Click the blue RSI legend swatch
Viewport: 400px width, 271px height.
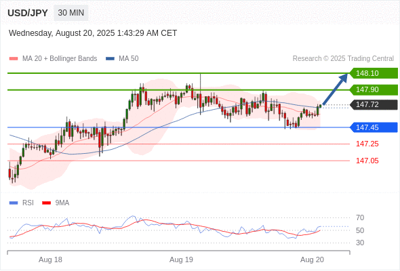[14, 203]
